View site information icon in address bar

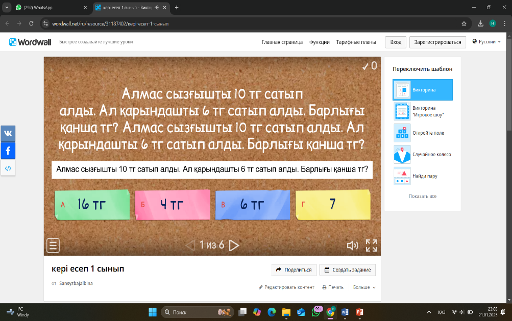coord(46,23)
